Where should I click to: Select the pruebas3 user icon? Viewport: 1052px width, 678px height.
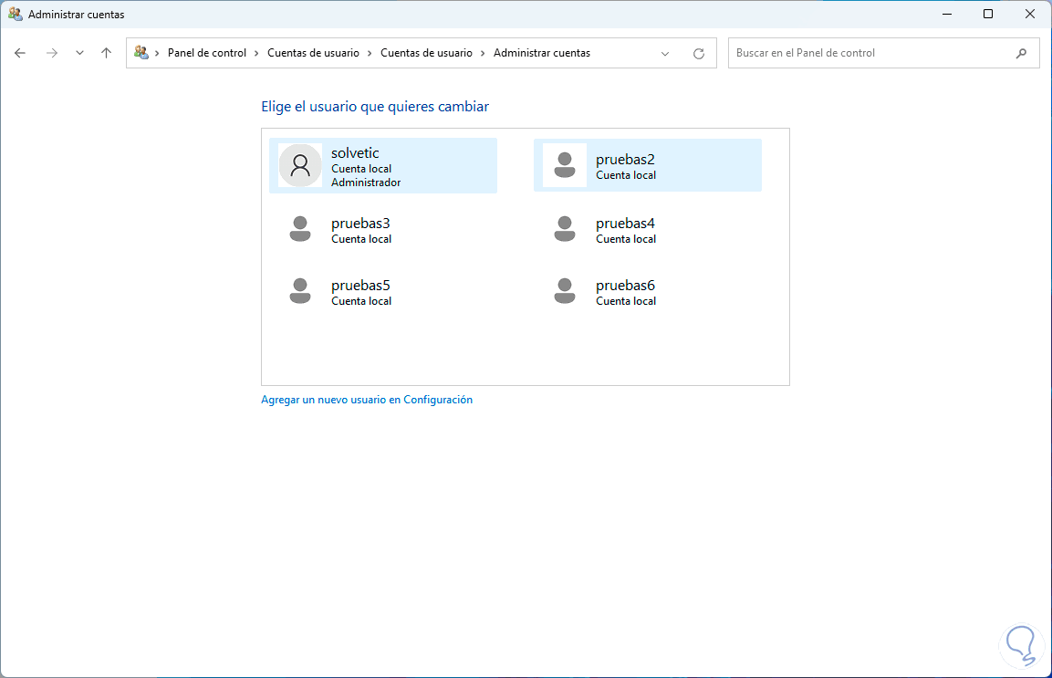point(300,228)
